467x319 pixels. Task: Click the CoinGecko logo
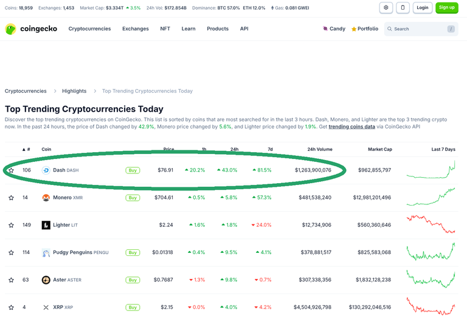click(24, 29)
